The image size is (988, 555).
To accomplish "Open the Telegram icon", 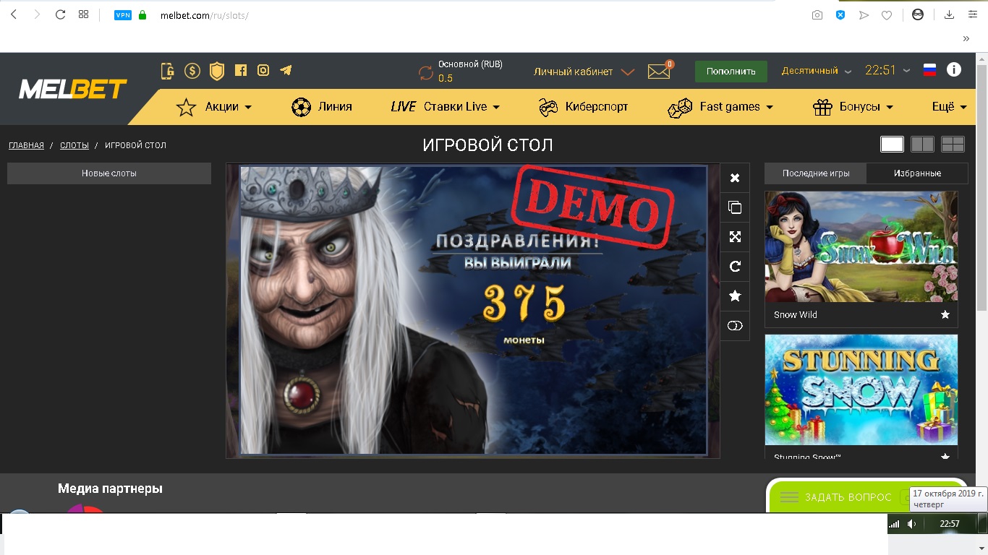I will pos(286,70).
